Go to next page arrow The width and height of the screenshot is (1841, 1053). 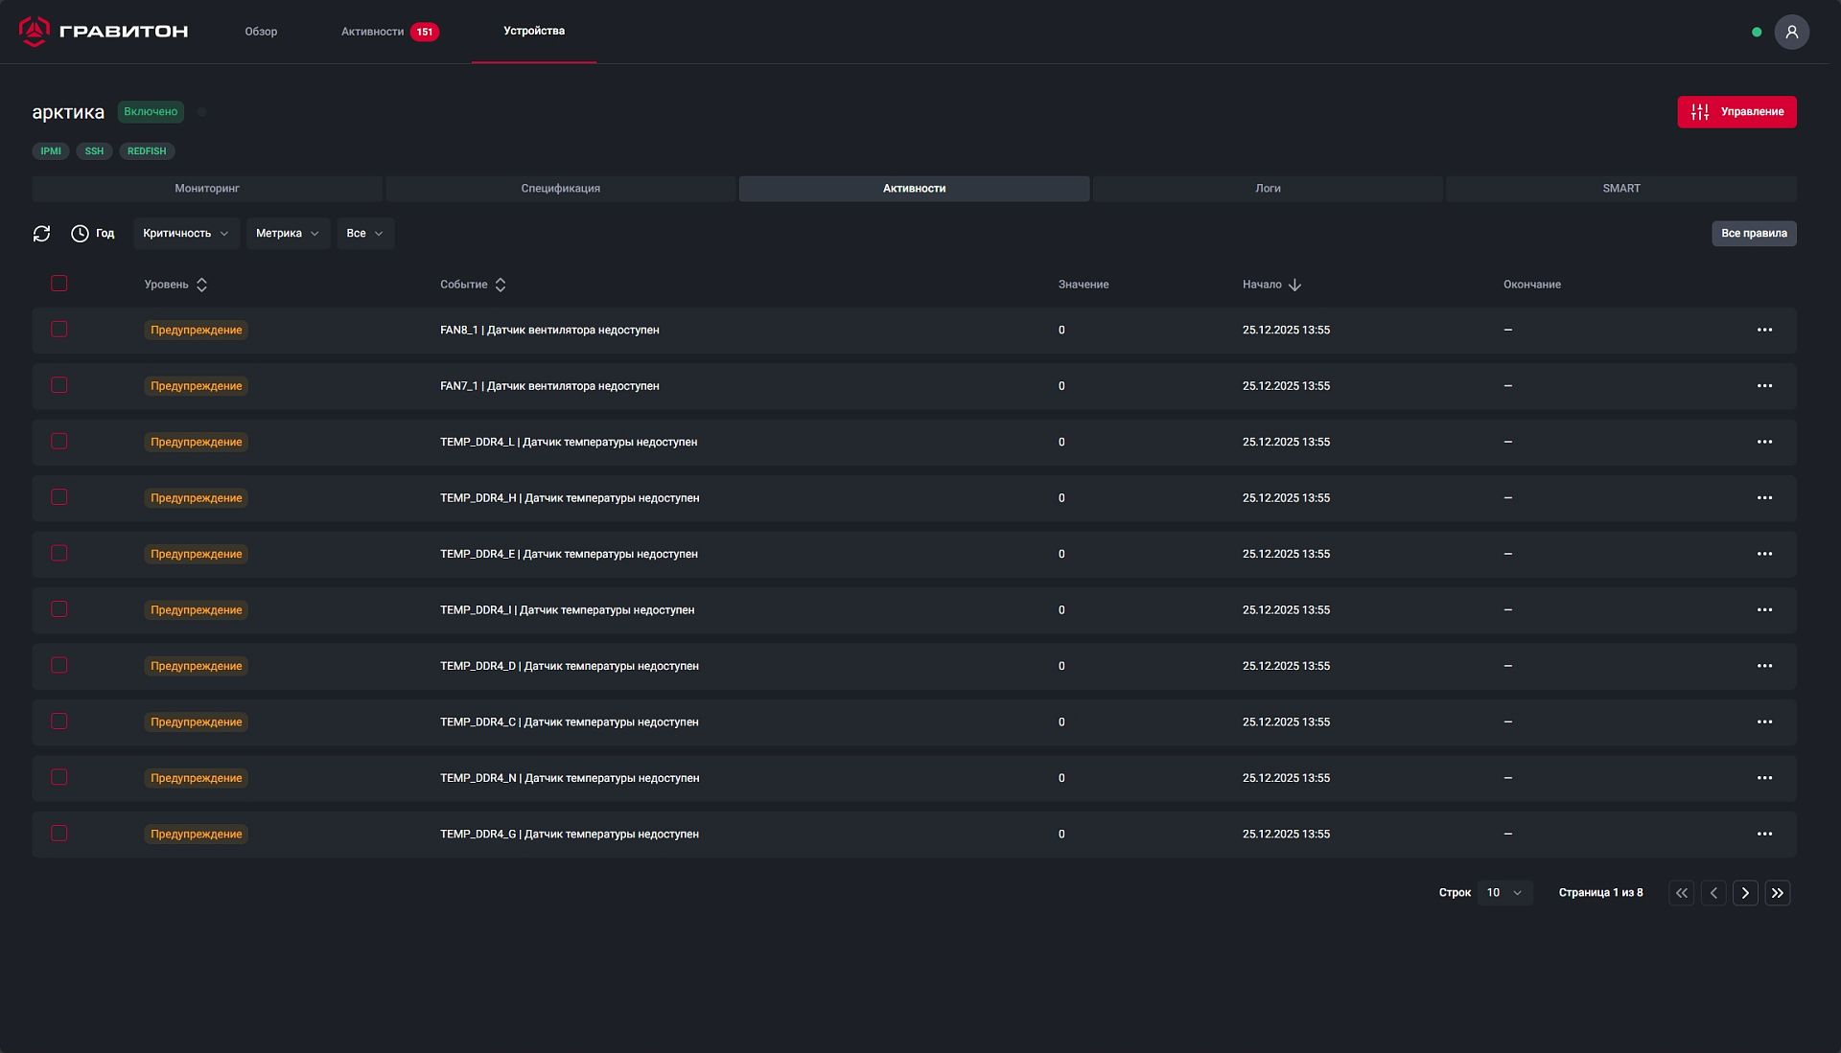tap(1745, 893)
